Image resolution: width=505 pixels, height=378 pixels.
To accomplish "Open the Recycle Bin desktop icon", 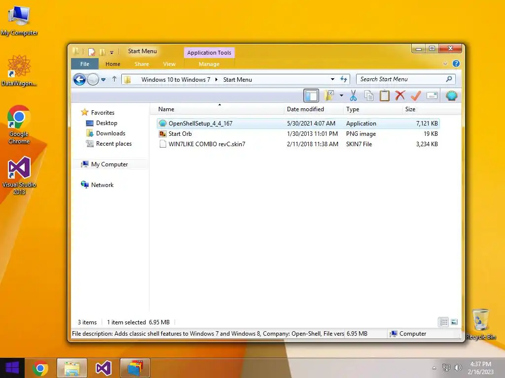I will pos(480,324).
